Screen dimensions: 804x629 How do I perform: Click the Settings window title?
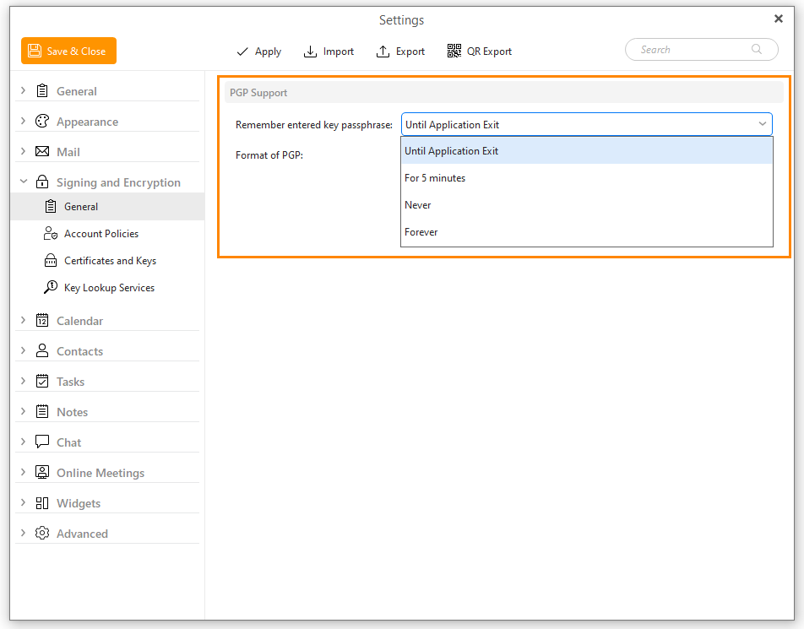pyautogui.click(x=401, y=20)
